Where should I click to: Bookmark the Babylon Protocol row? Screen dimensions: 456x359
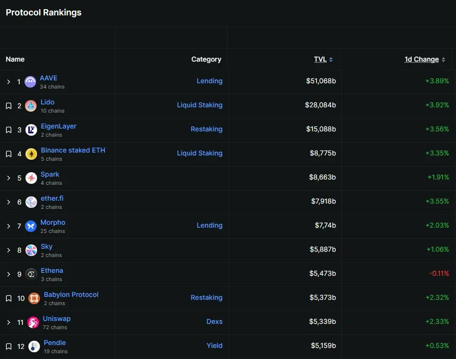coord(9,298)
